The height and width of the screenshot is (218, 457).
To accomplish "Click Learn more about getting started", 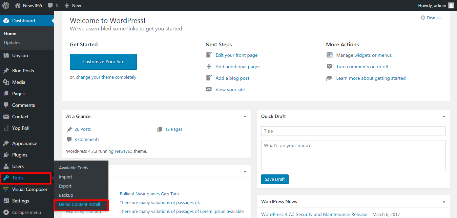I will click(x=371, y=78).
